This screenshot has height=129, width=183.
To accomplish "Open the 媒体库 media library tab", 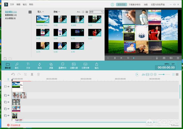I will [8, 66].
